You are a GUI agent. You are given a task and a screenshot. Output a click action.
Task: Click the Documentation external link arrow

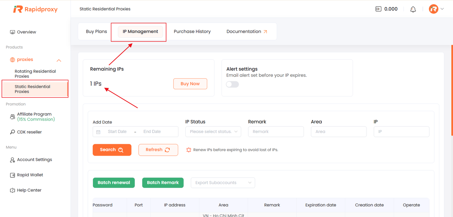click(265, 32)
